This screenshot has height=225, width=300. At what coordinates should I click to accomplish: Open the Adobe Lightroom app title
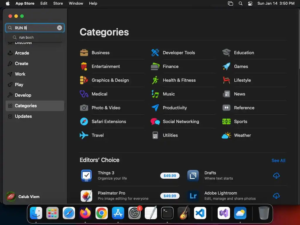(221, 193)
